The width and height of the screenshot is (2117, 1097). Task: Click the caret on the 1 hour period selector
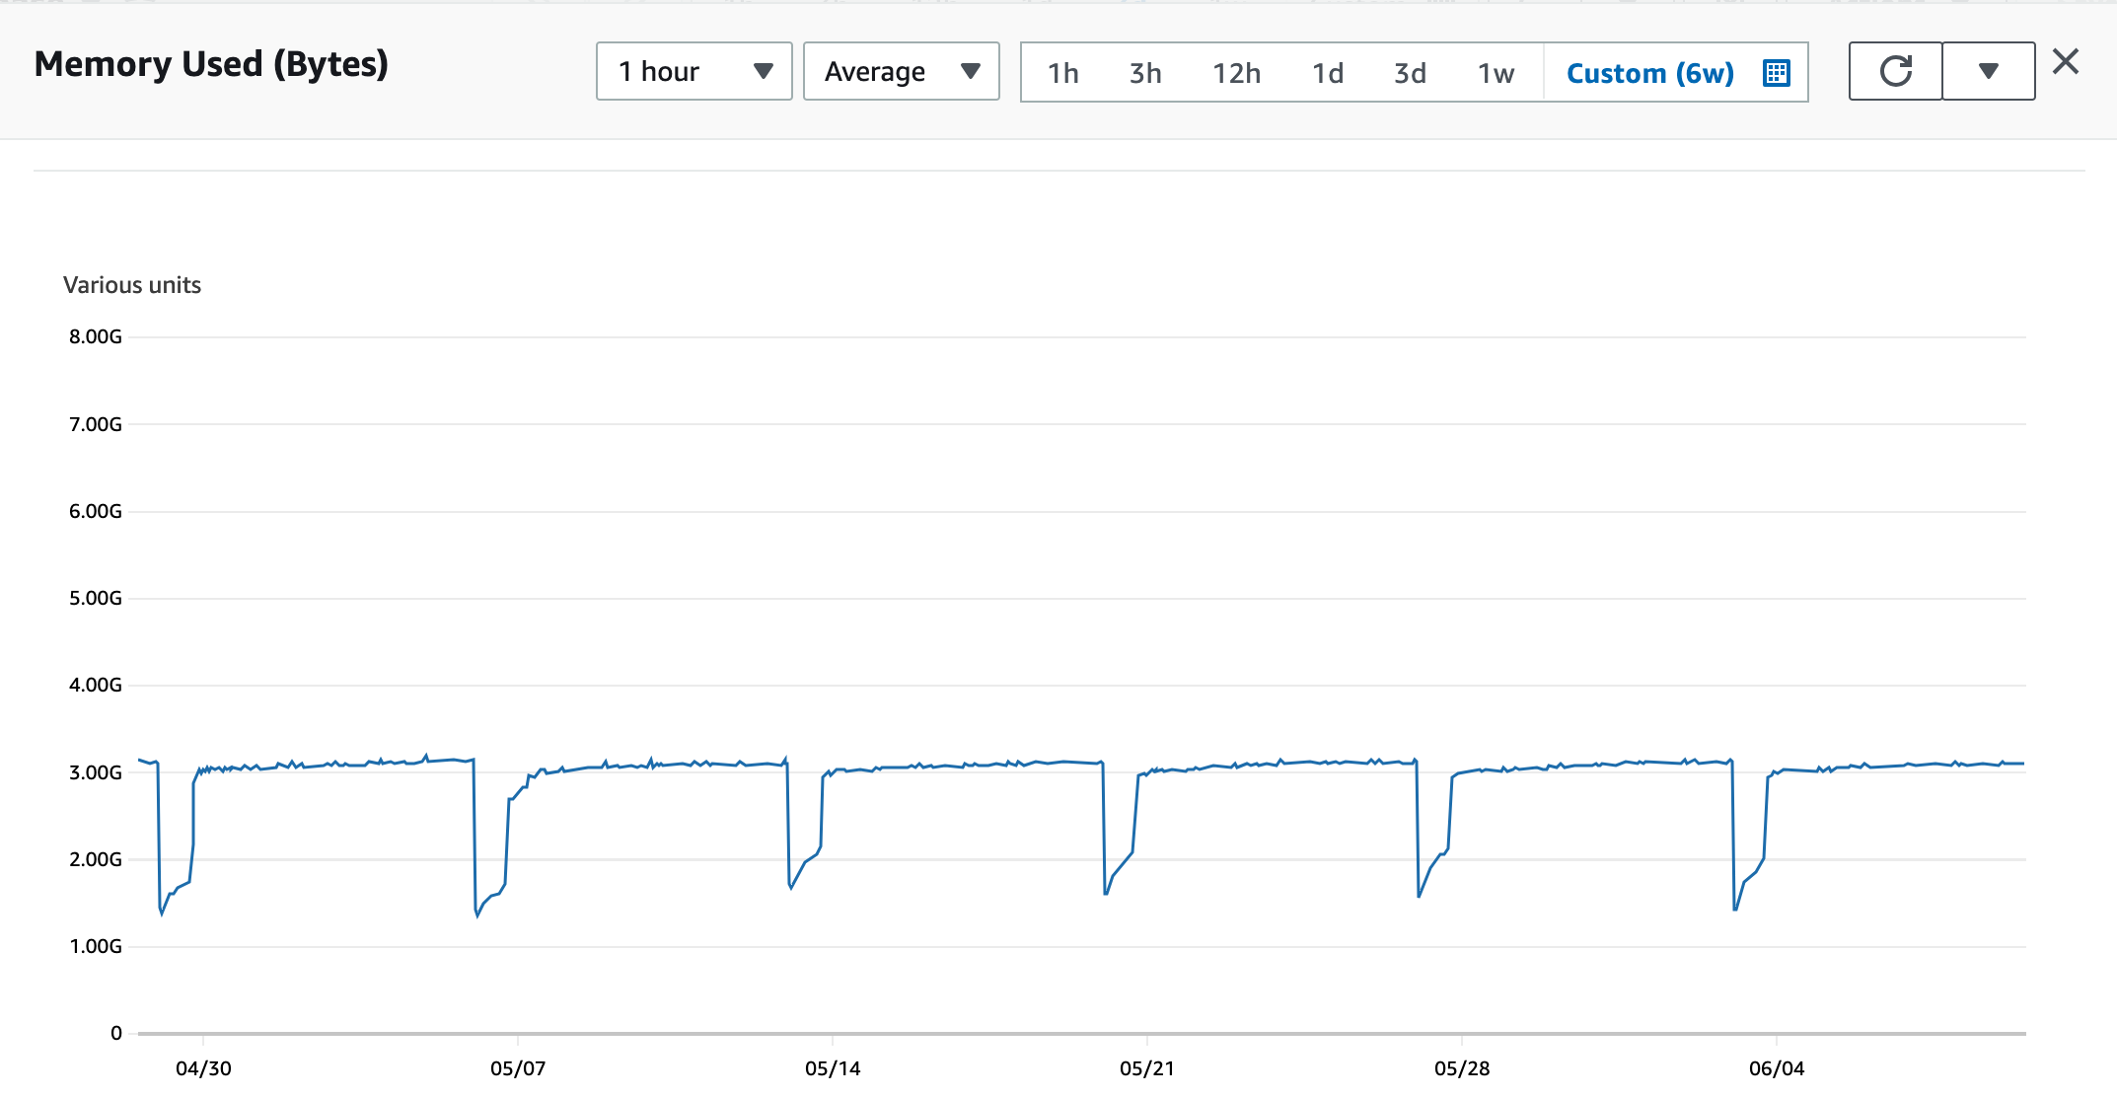[763, 71]
